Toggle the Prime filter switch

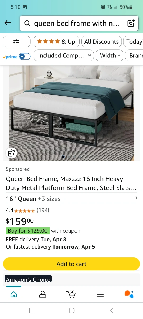point(25,56)
